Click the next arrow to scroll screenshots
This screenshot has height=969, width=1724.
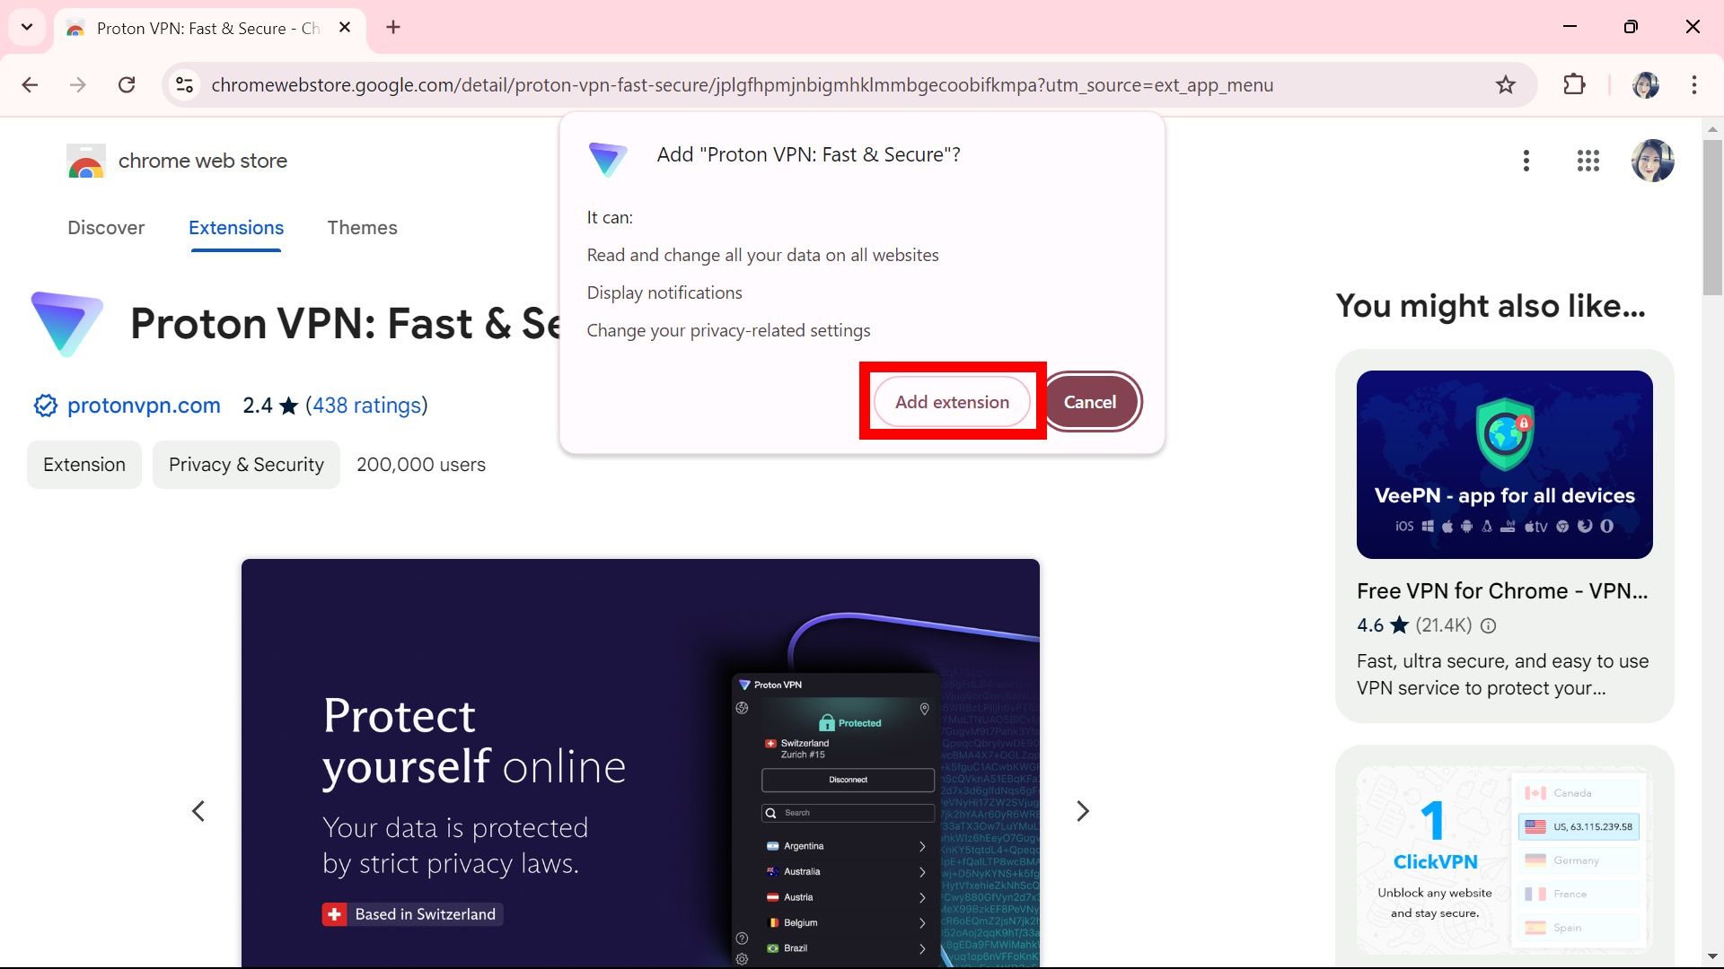click(1081, 810)
